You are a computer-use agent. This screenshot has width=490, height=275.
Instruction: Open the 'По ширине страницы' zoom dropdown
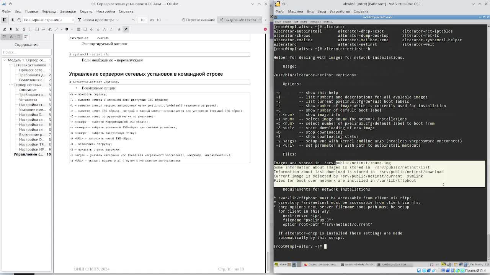[49, 20]
